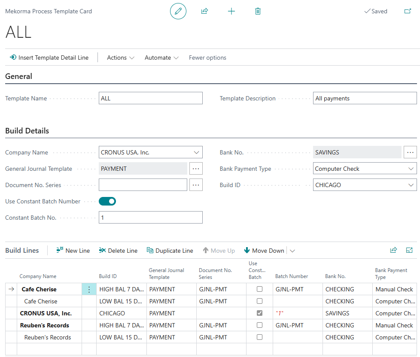
Task: Click Move Down
Action: pyautogui.click(x=264, y=251)
